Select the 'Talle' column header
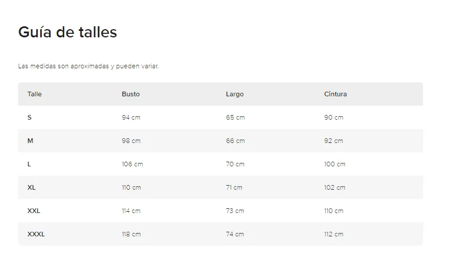 coord(34,94)
